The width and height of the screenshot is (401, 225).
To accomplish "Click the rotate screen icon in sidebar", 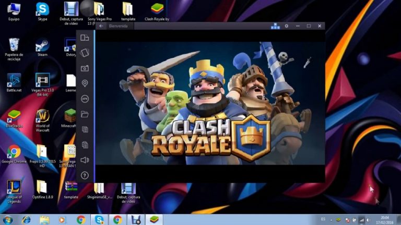I will point(85,53).
